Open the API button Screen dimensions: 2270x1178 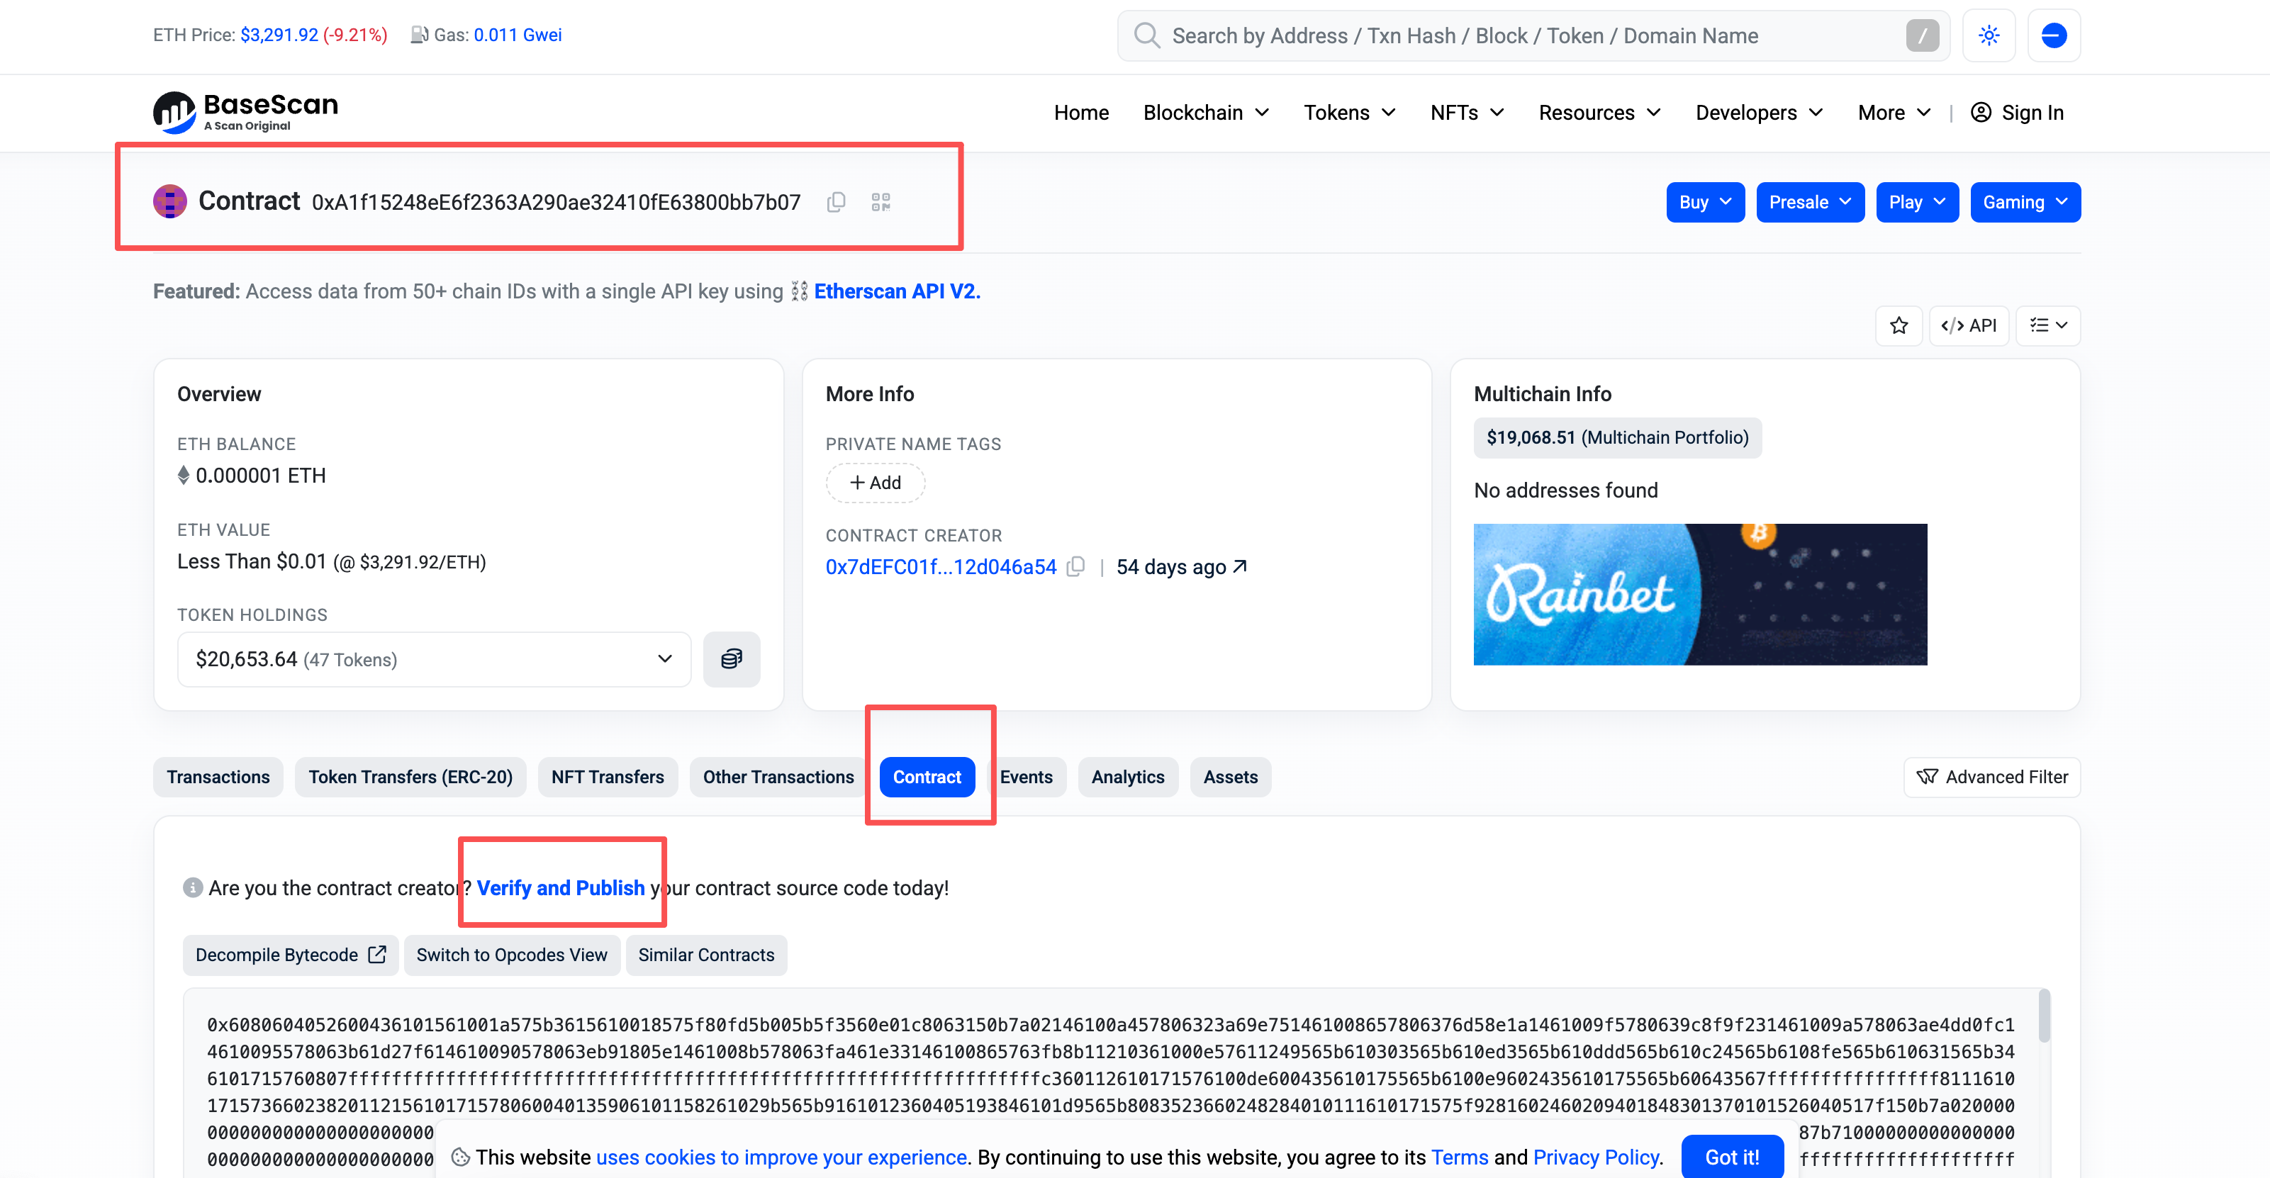(1969, 326)
